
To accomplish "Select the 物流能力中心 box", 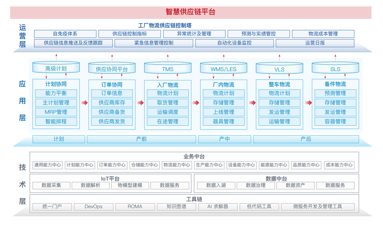I will point(177,165).
